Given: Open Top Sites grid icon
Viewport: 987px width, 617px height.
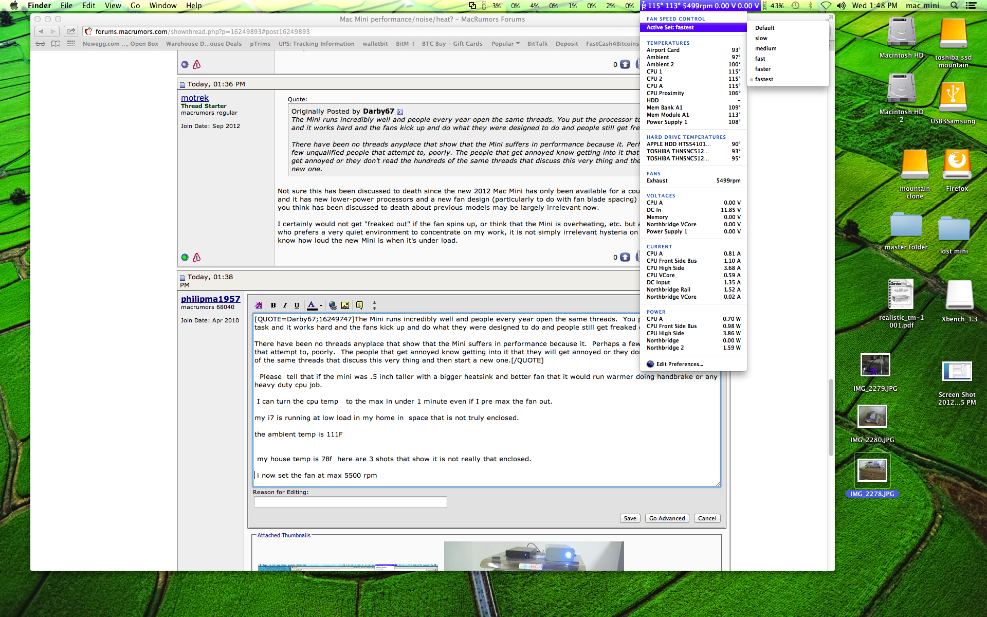Looking at the screenshot, I should [71, 44].
